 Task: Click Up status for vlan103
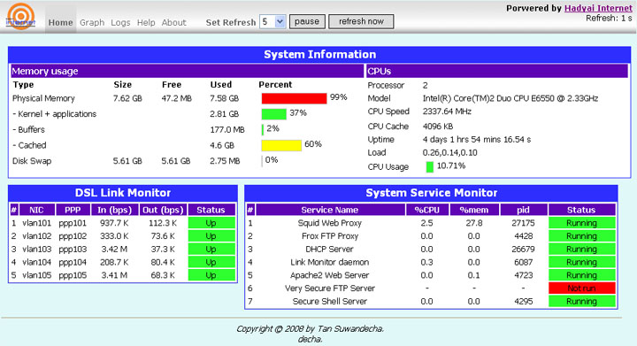211,249
